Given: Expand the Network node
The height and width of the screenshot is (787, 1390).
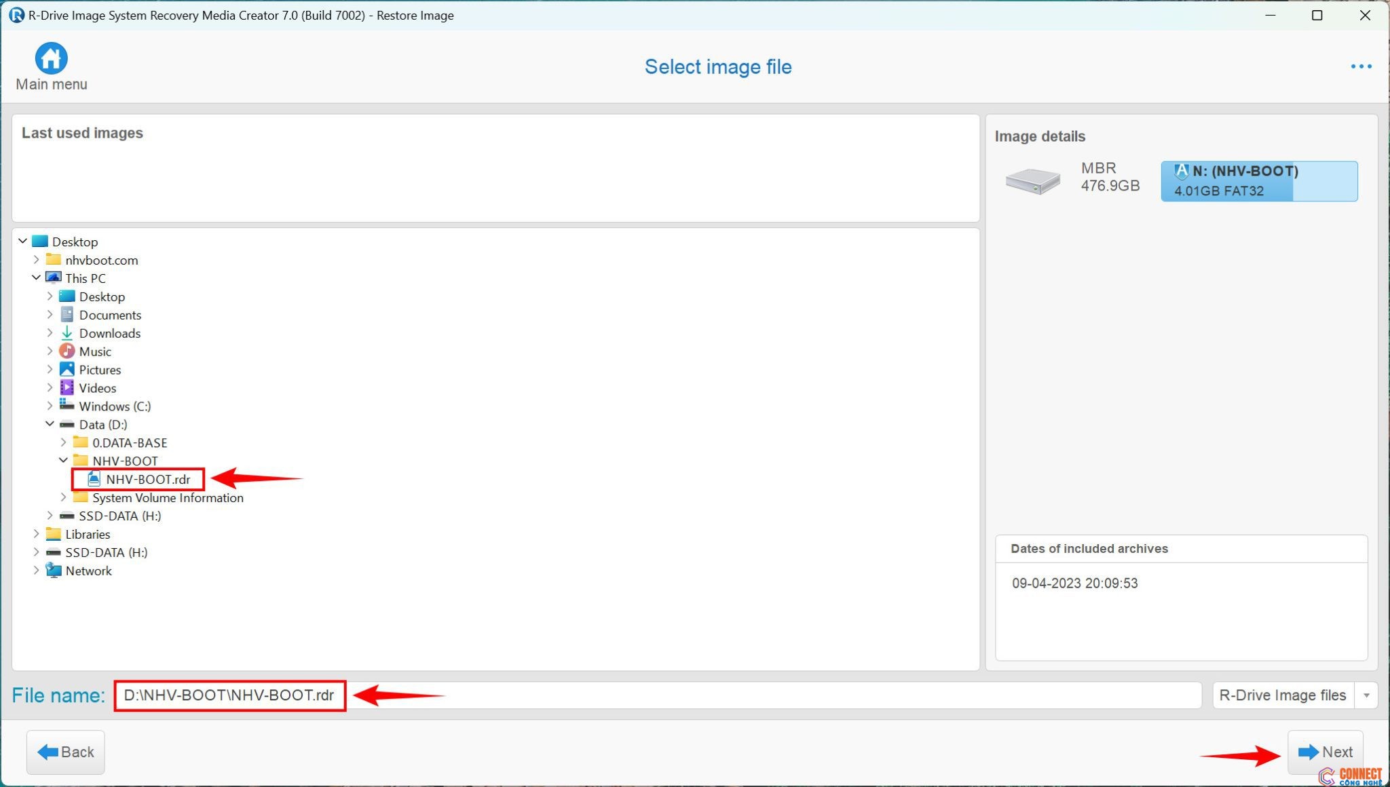Looking at the screenshot, I should [x=36, y=571].
